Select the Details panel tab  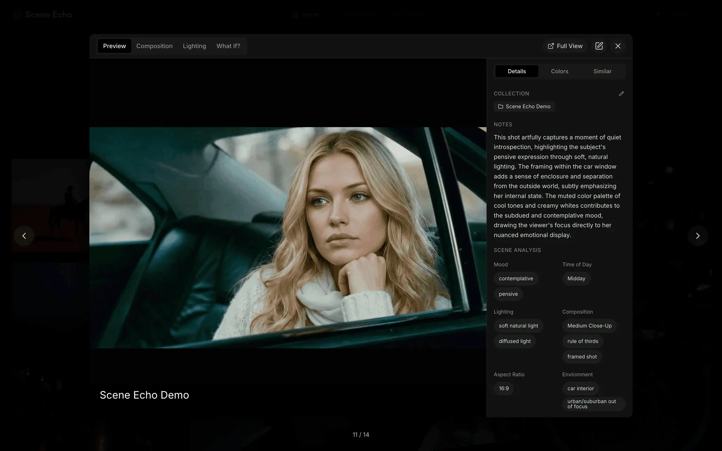(516, 71)
